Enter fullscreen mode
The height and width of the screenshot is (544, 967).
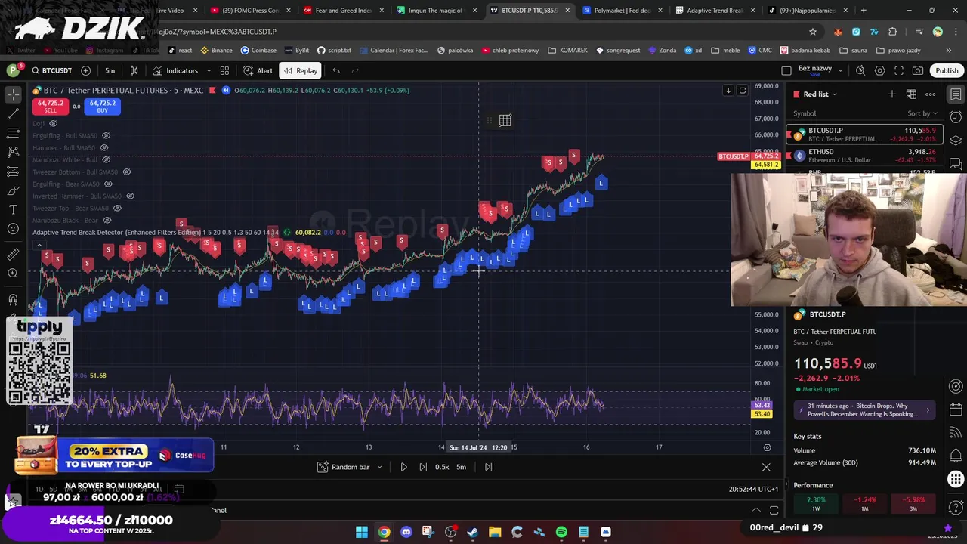tap(899, 70)
